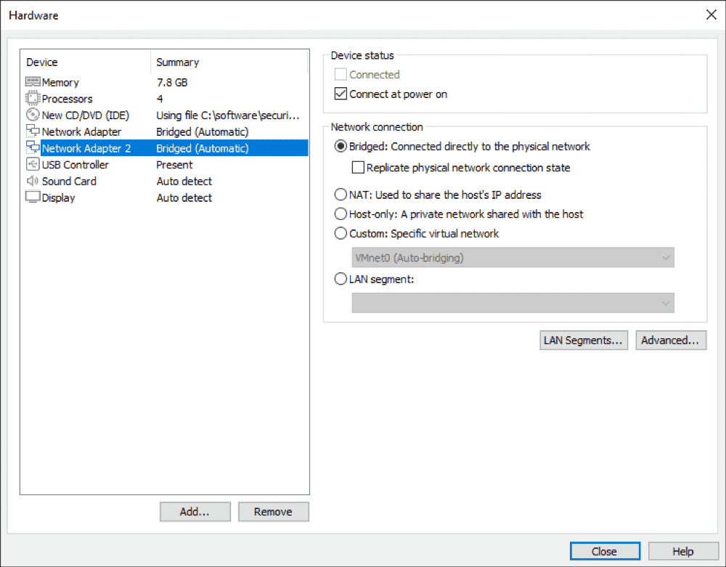Click the processors summary value 4
Viewport: 726px width, 567px height.
click(x=160, y=99)
